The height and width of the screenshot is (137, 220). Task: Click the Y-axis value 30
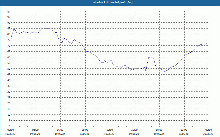tap(9, 92)
